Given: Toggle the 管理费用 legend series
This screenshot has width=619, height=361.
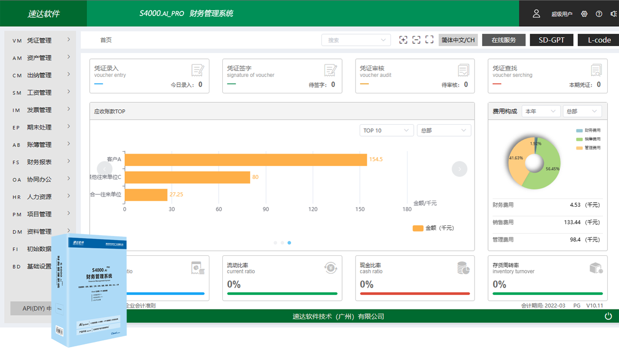Looking at the screenshot, I should 589,148.
